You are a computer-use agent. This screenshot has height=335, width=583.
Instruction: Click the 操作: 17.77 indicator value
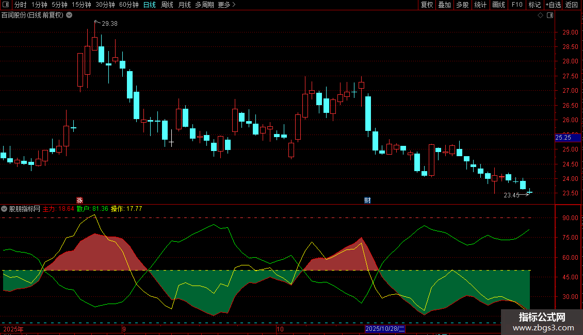click(126, 209)
